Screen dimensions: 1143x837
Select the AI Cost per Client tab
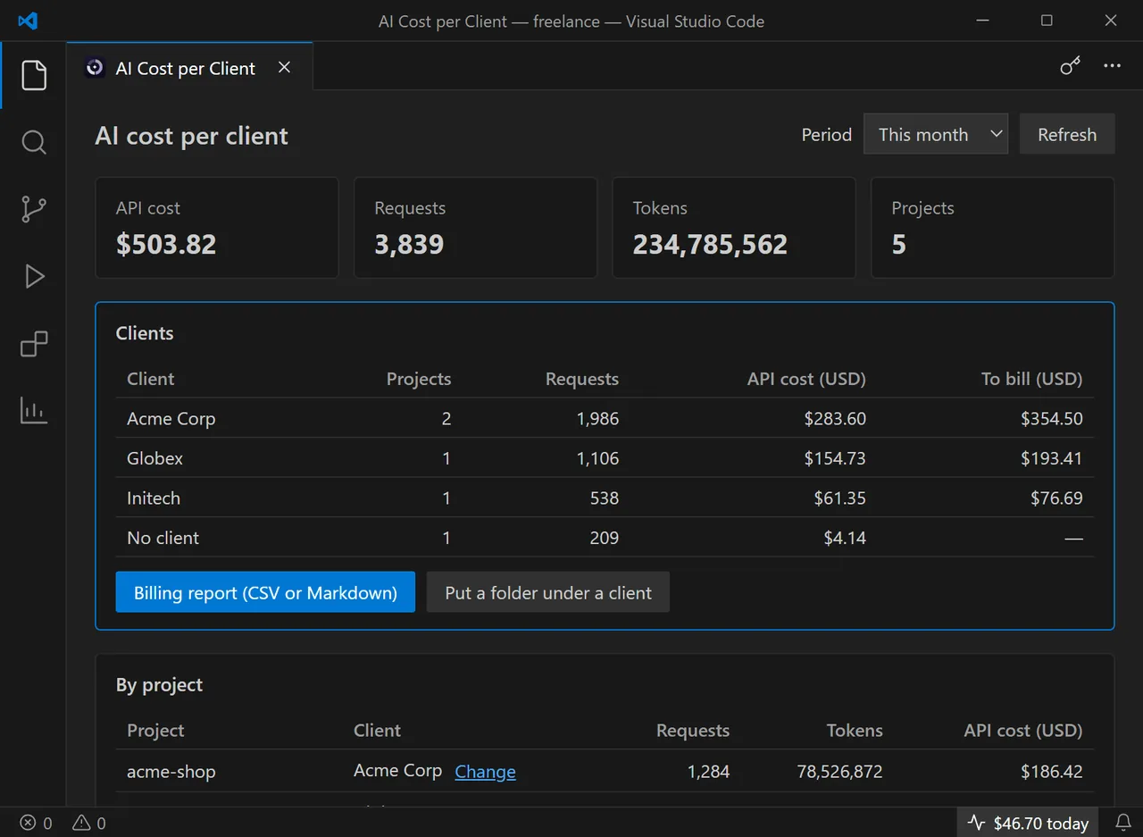point(189,67)
